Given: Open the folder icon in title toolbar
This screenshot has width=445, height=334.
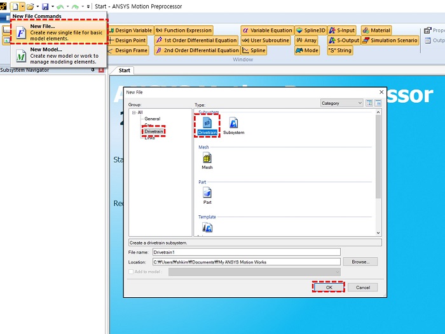Looking at the screenshot, I should 31,6.
